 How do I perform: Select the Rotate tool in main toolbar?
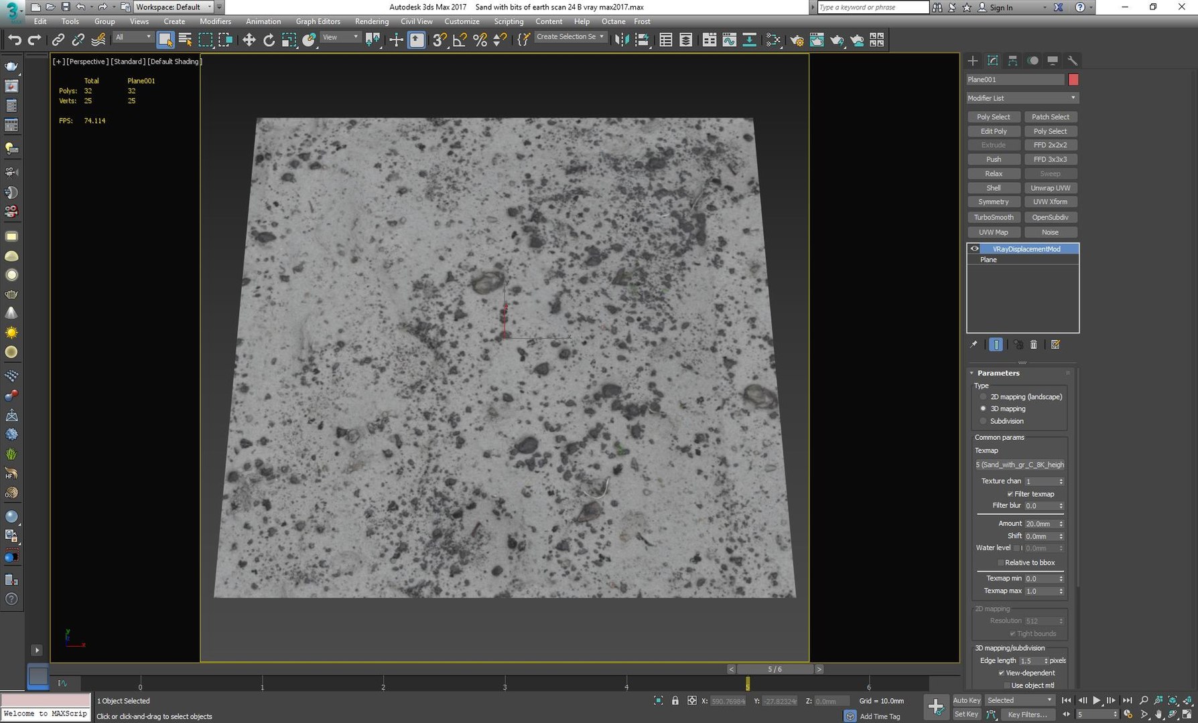[x=269, y=40]
